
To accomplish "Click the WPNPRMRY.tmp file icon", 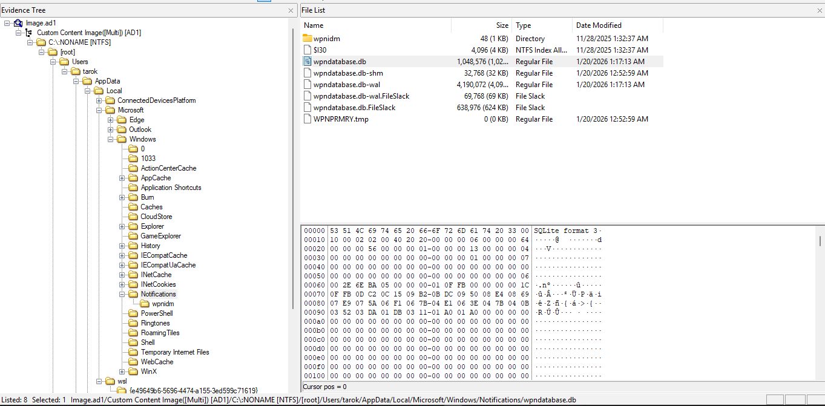I will pos(307,119).
